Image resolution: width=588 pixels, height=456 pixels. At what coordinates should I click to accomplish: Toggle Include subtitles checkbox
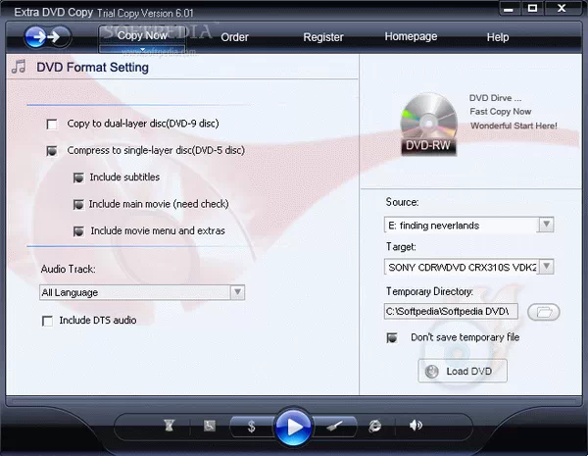tap(78, 177)
